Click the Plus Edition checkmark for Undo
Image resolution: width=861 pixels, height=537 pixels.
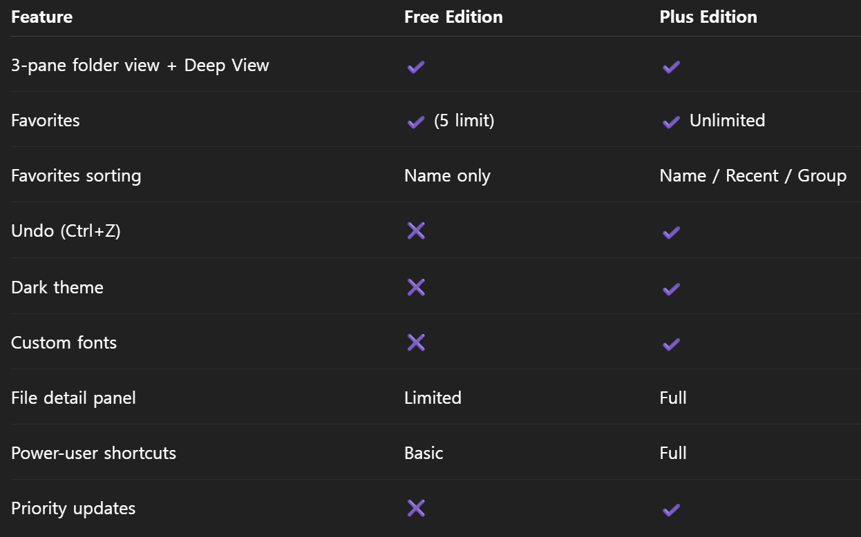click(x=671, y=233)
